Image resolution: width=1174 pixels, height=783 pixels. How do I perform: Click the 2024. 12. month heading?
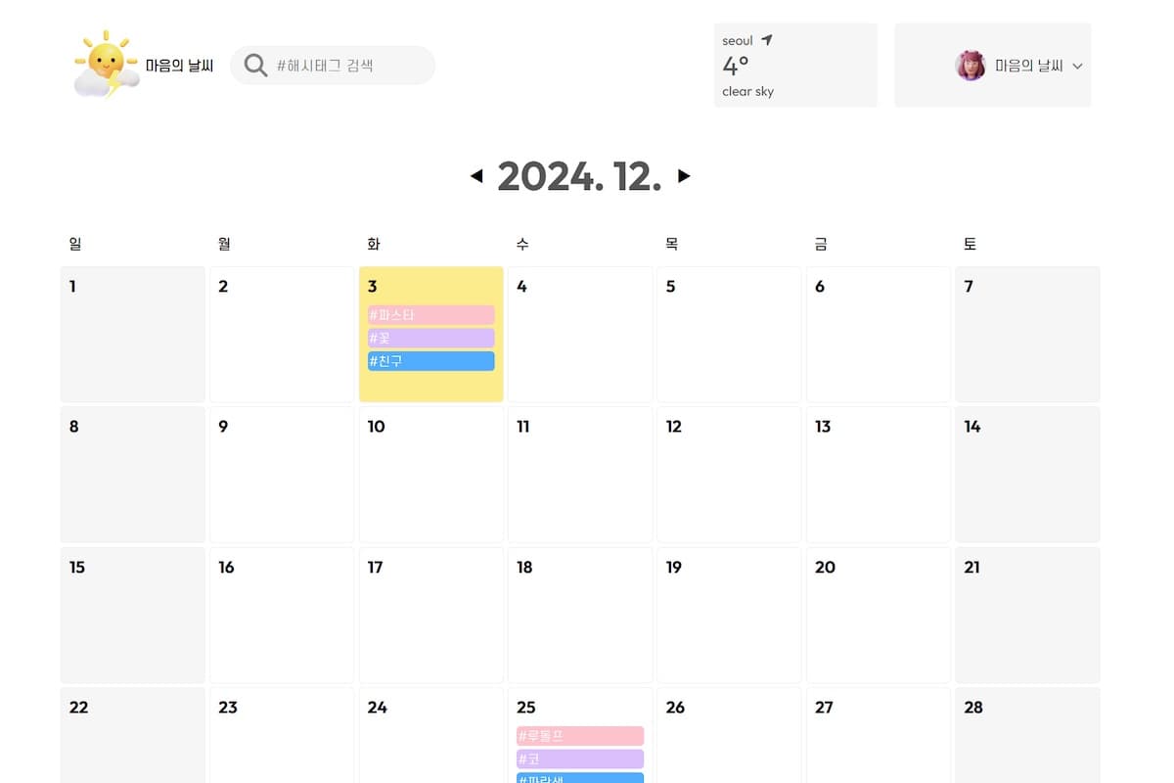pyautogui.click(x=579, y=176)
